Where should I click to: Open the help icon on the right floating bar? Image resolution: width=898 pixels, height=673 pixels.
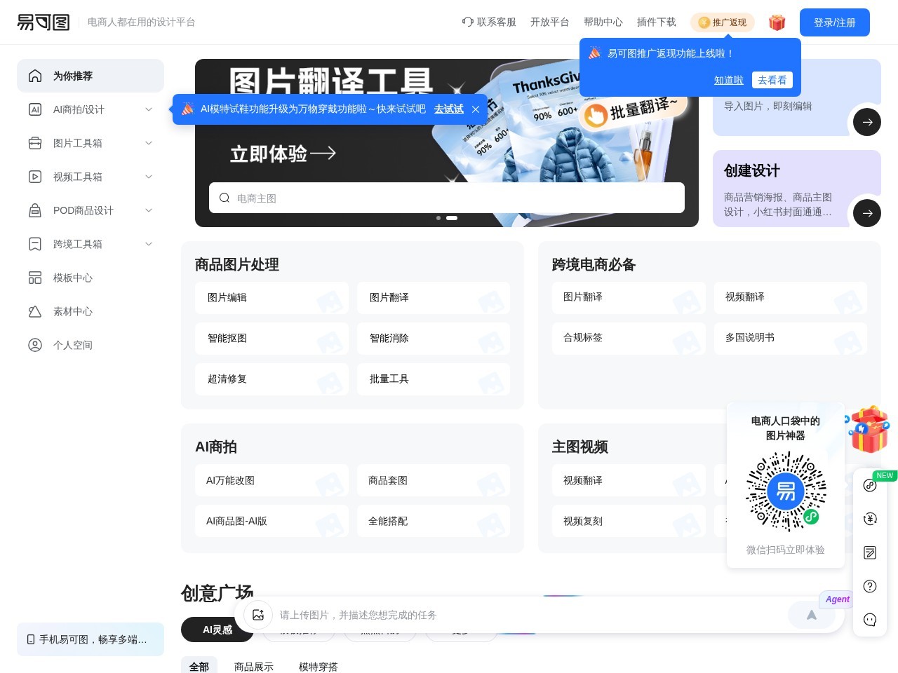pyautogui.click(x=870, y=586)
